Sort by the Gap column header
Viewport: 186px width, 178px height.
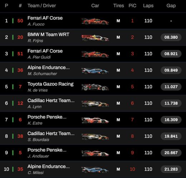click(x=171, y=6)
